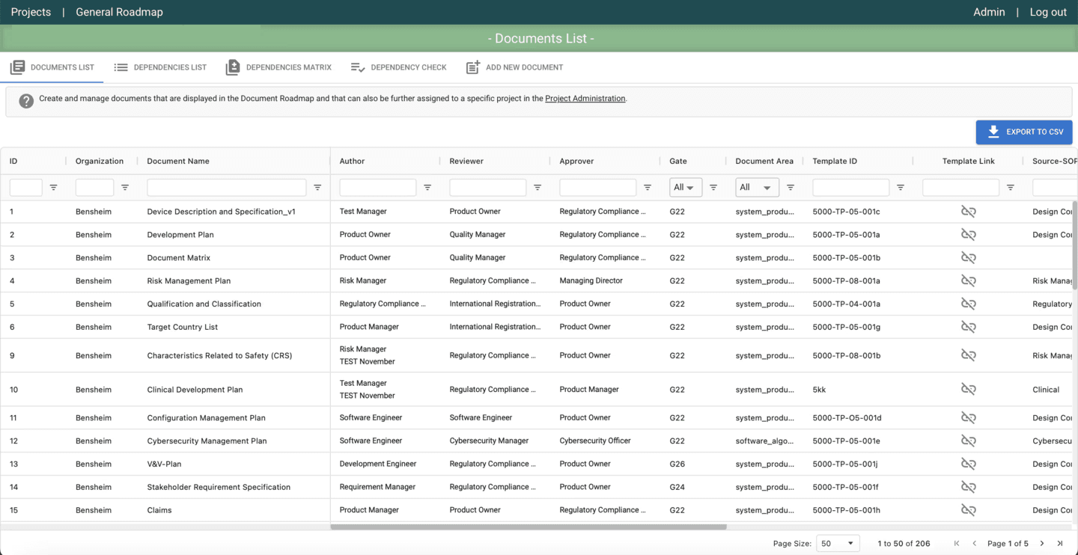
Task: Open filter menu for Approver column
Action: tap(648, 187)
